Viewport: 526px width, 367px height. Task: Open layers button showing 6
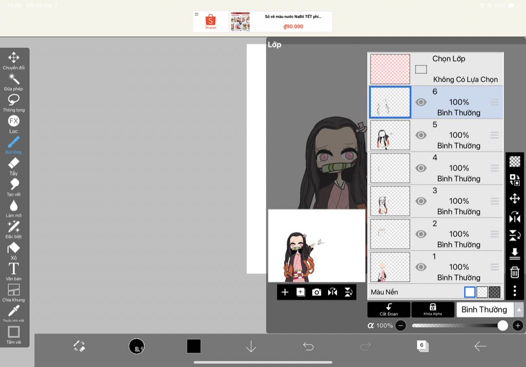coord(422,346)
